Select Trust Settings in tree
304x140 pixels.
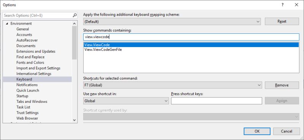click(27, 113)
